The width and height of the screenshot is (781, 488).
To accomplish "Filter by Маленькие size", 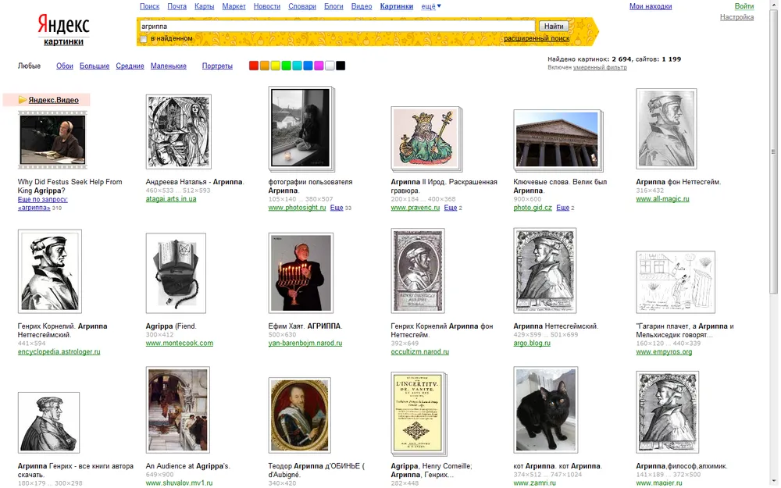I will tap(169, 66).
